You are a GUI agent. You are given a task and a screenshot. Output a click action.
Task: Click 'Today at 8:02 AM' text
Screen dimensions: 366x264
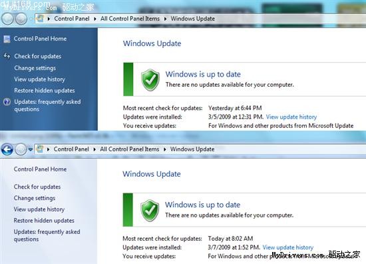point(230,239)
